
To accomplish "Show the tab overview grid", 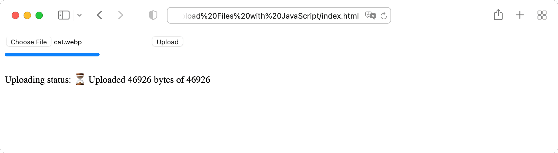I will 542,15.
